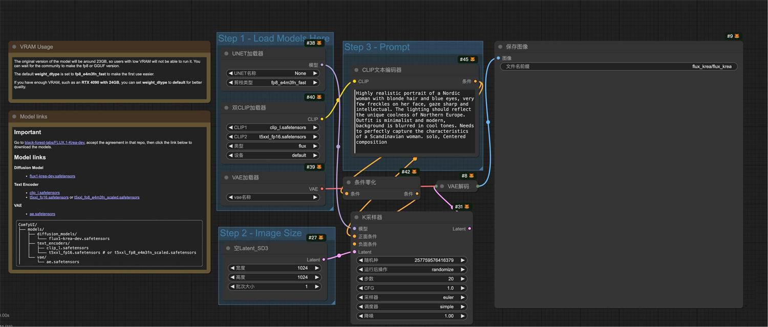Collapse the 双CLIP加载器 node via its dot

226,108
